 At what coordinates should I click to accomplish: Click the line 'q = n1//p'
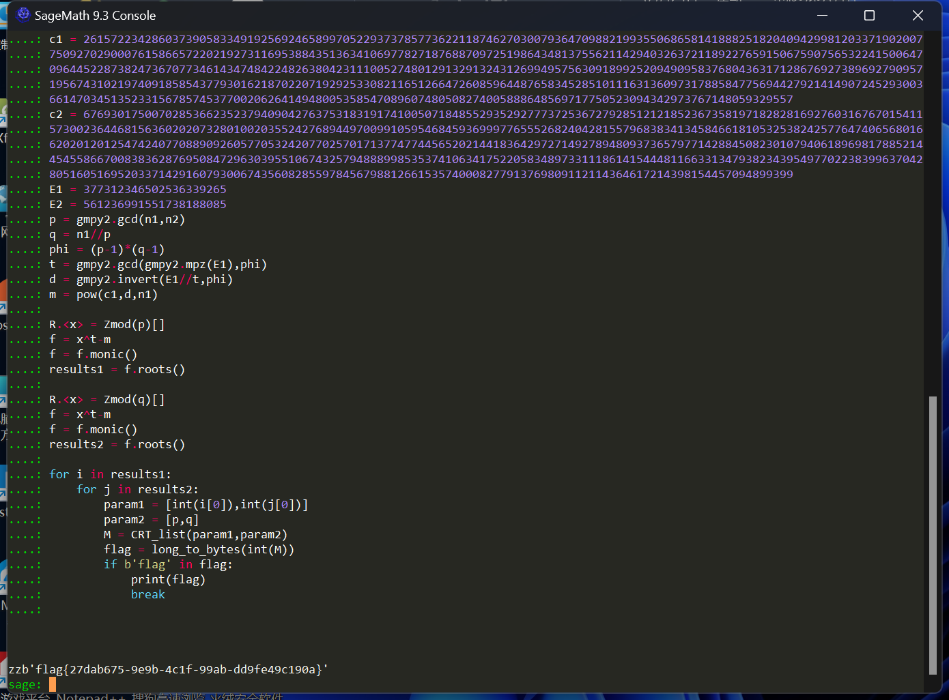tap(80, 234)
